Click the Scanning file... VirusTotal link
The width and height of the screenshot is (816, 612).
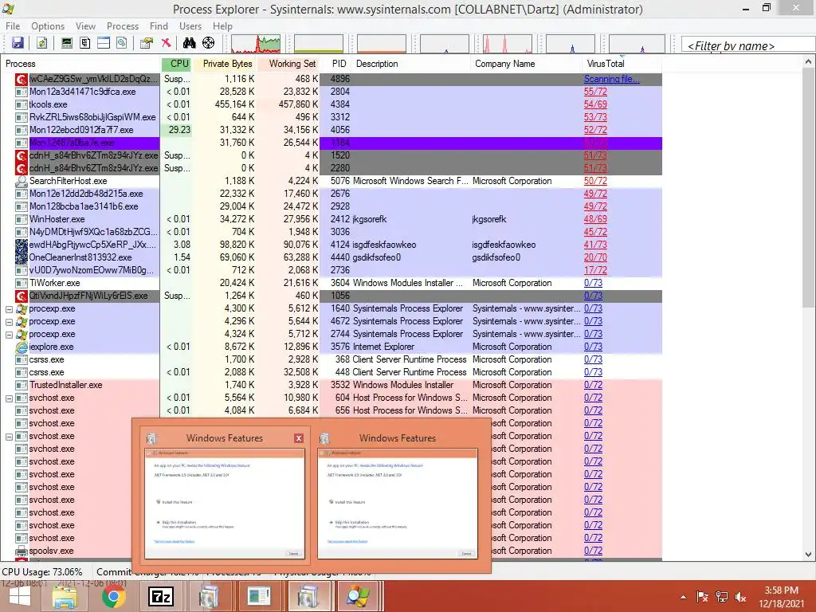[x=611, y=79]
